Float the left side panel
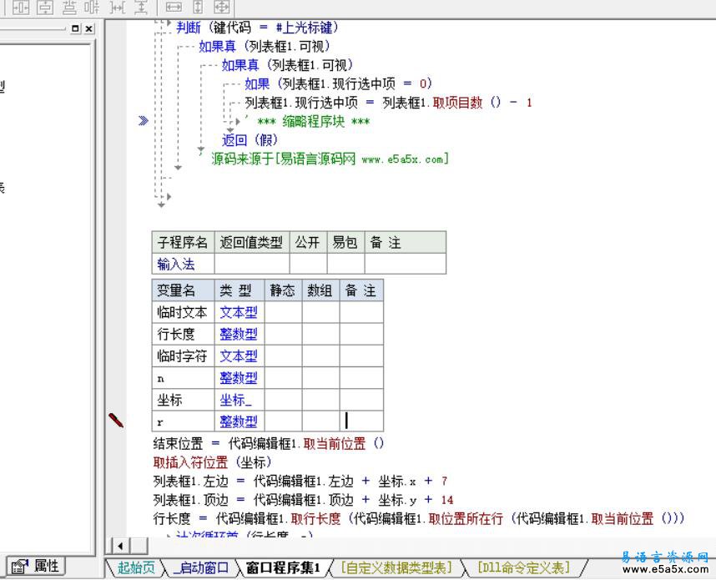 tap(75, 28)
